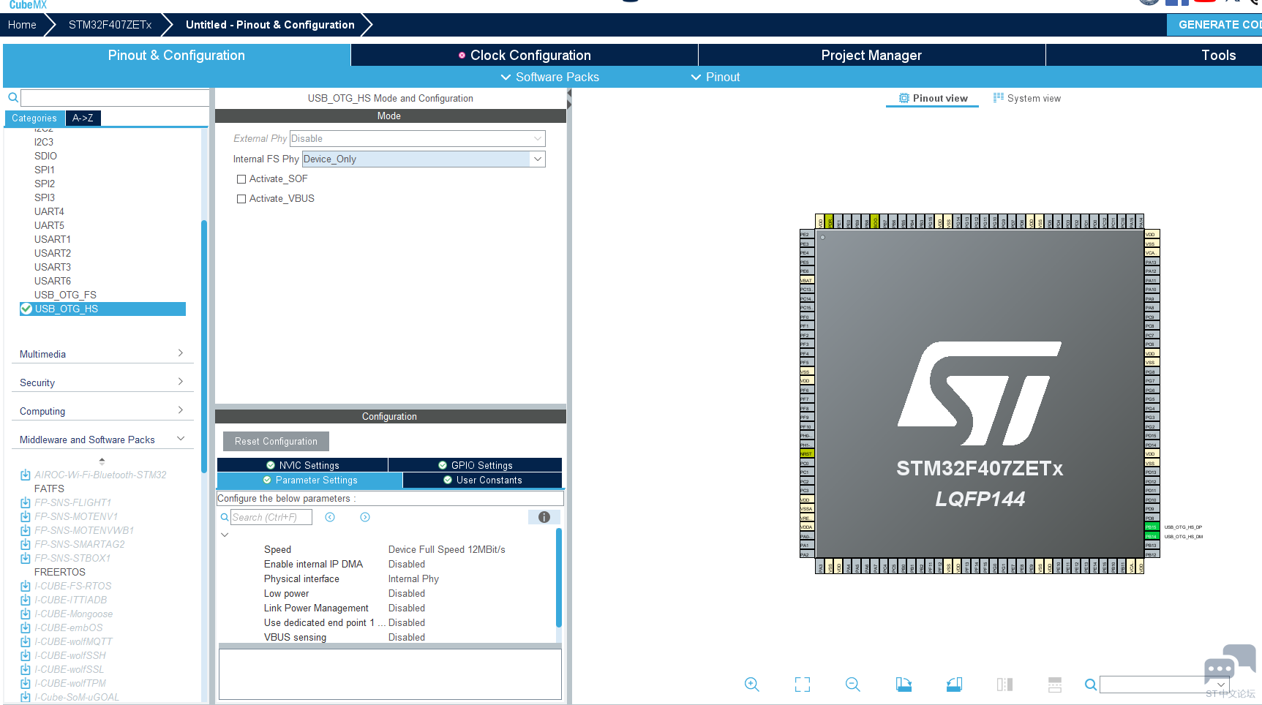Click the greyed vertical flip view icon
Screen dimensions: 1262x705
pyautogui.click(x=1055, y=685)
